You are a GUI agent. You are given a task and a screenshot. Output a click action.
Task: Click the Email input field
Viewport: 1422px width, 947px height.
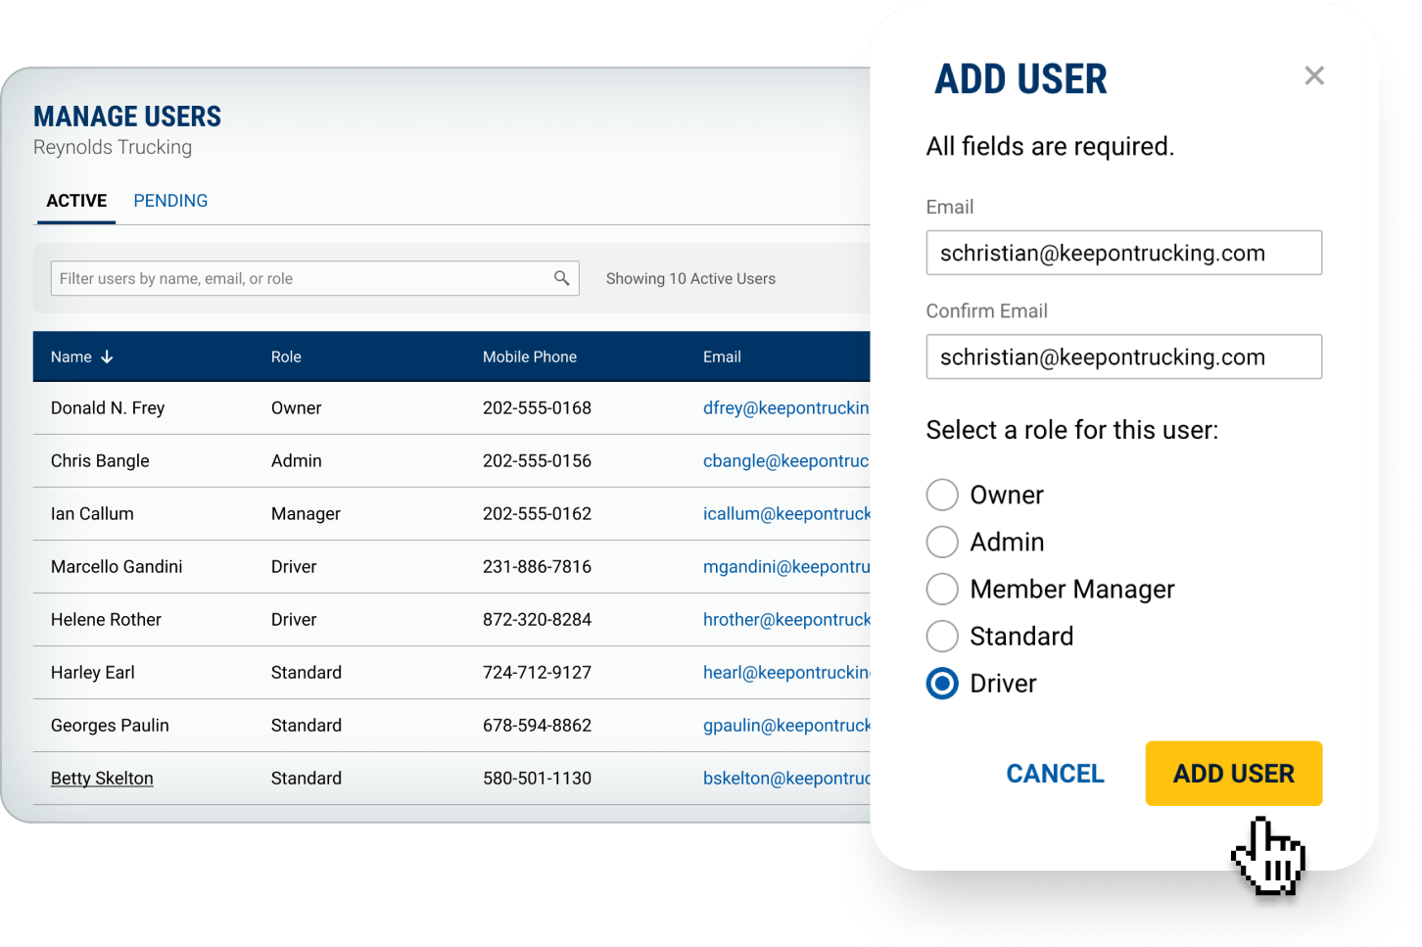coord(1123,252)
